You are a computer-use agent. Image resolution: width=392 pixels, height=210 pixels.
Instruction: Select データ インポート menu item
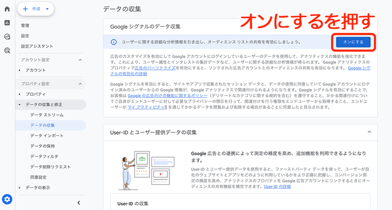(x=47, y=136)
